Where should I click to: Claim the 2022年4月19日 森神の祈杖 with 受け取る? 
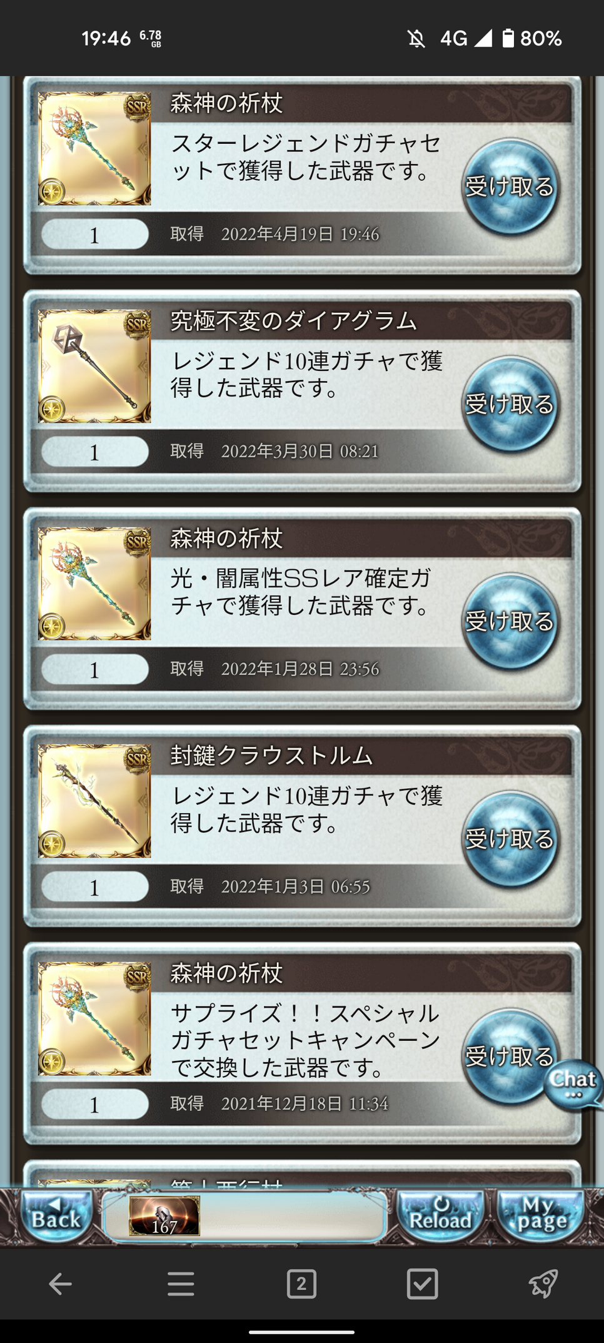tap(510, 186)
